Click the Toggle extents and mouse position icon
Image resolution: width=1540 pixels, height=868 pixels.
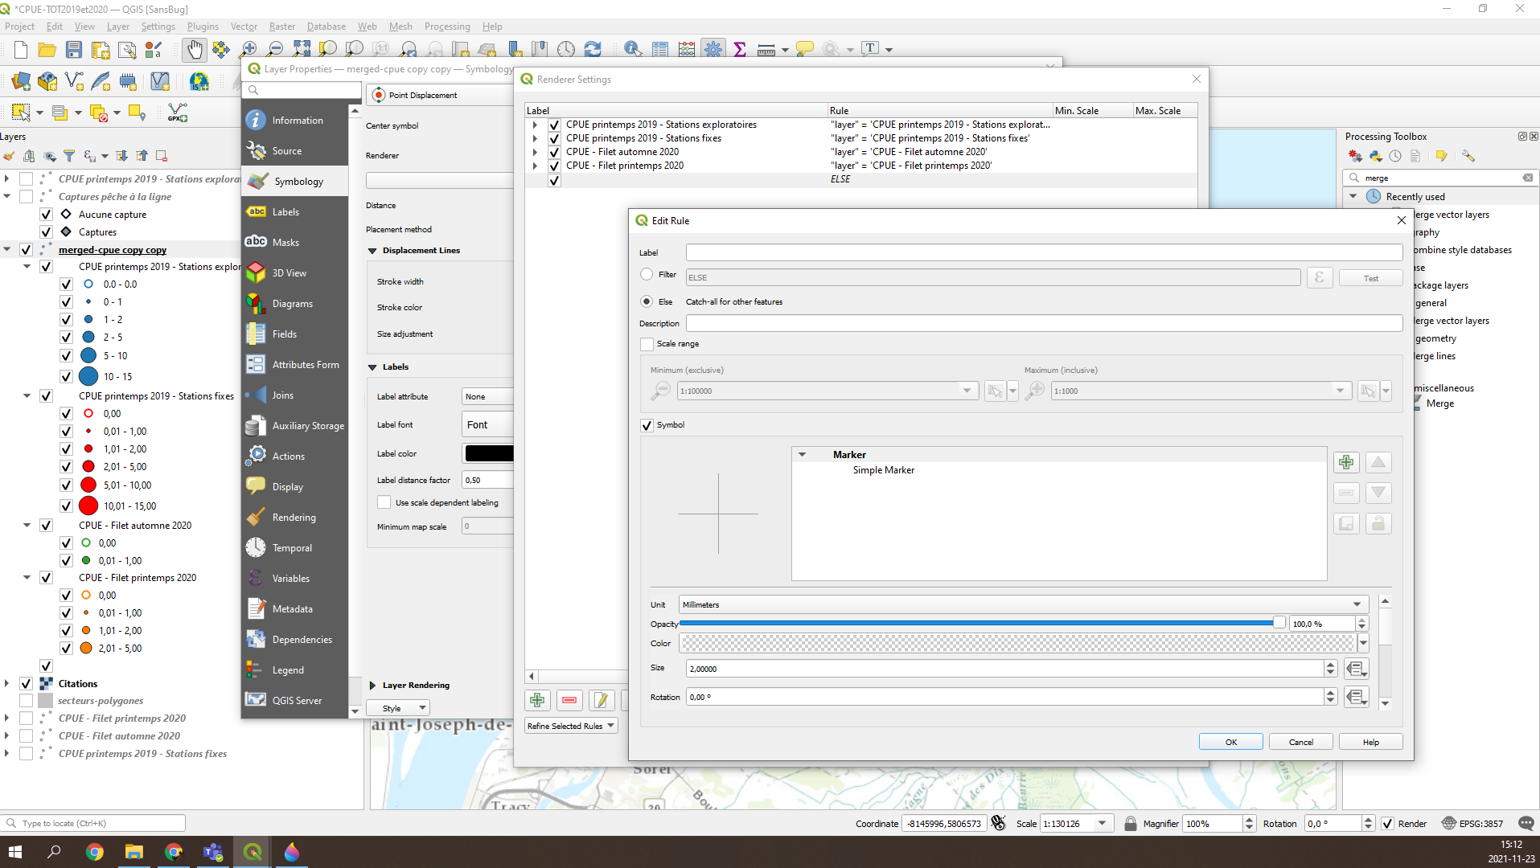(x=999, y=823)
